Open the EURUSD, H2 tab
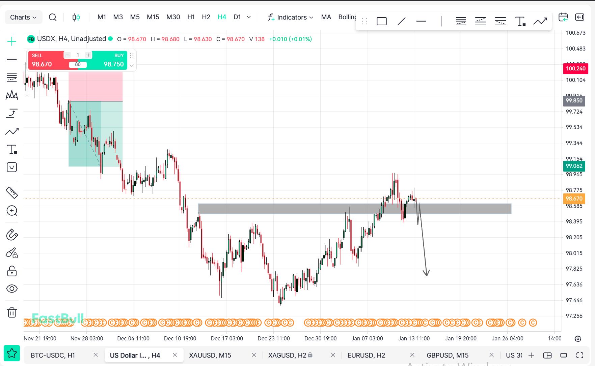The height and width of the screenshot is (366, 595). pos(366,355)
